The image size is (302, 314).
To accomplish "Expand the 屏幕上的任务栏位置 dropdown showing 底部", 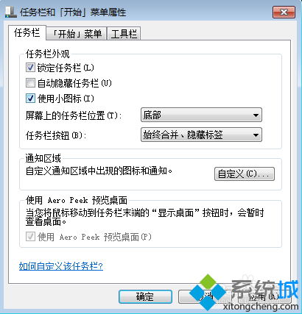I will (x=201, y=115).
